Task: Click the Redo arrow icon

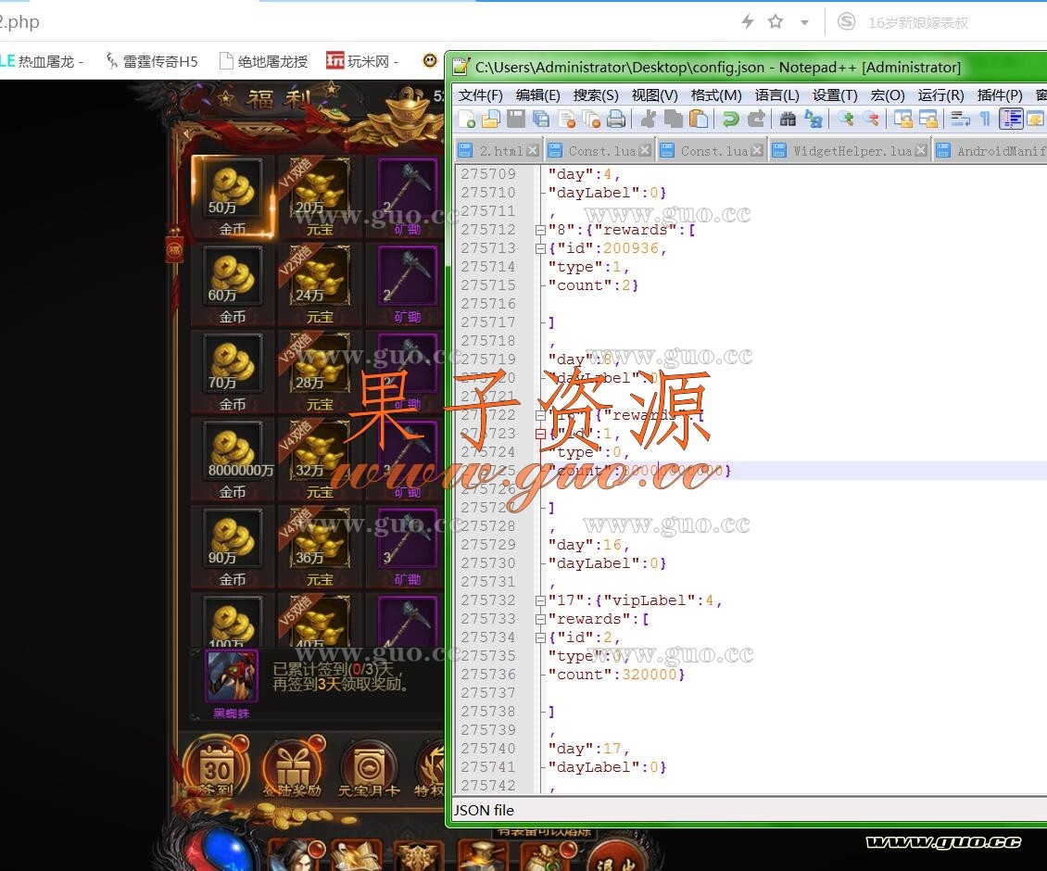Action: click(x=756, y=120)
